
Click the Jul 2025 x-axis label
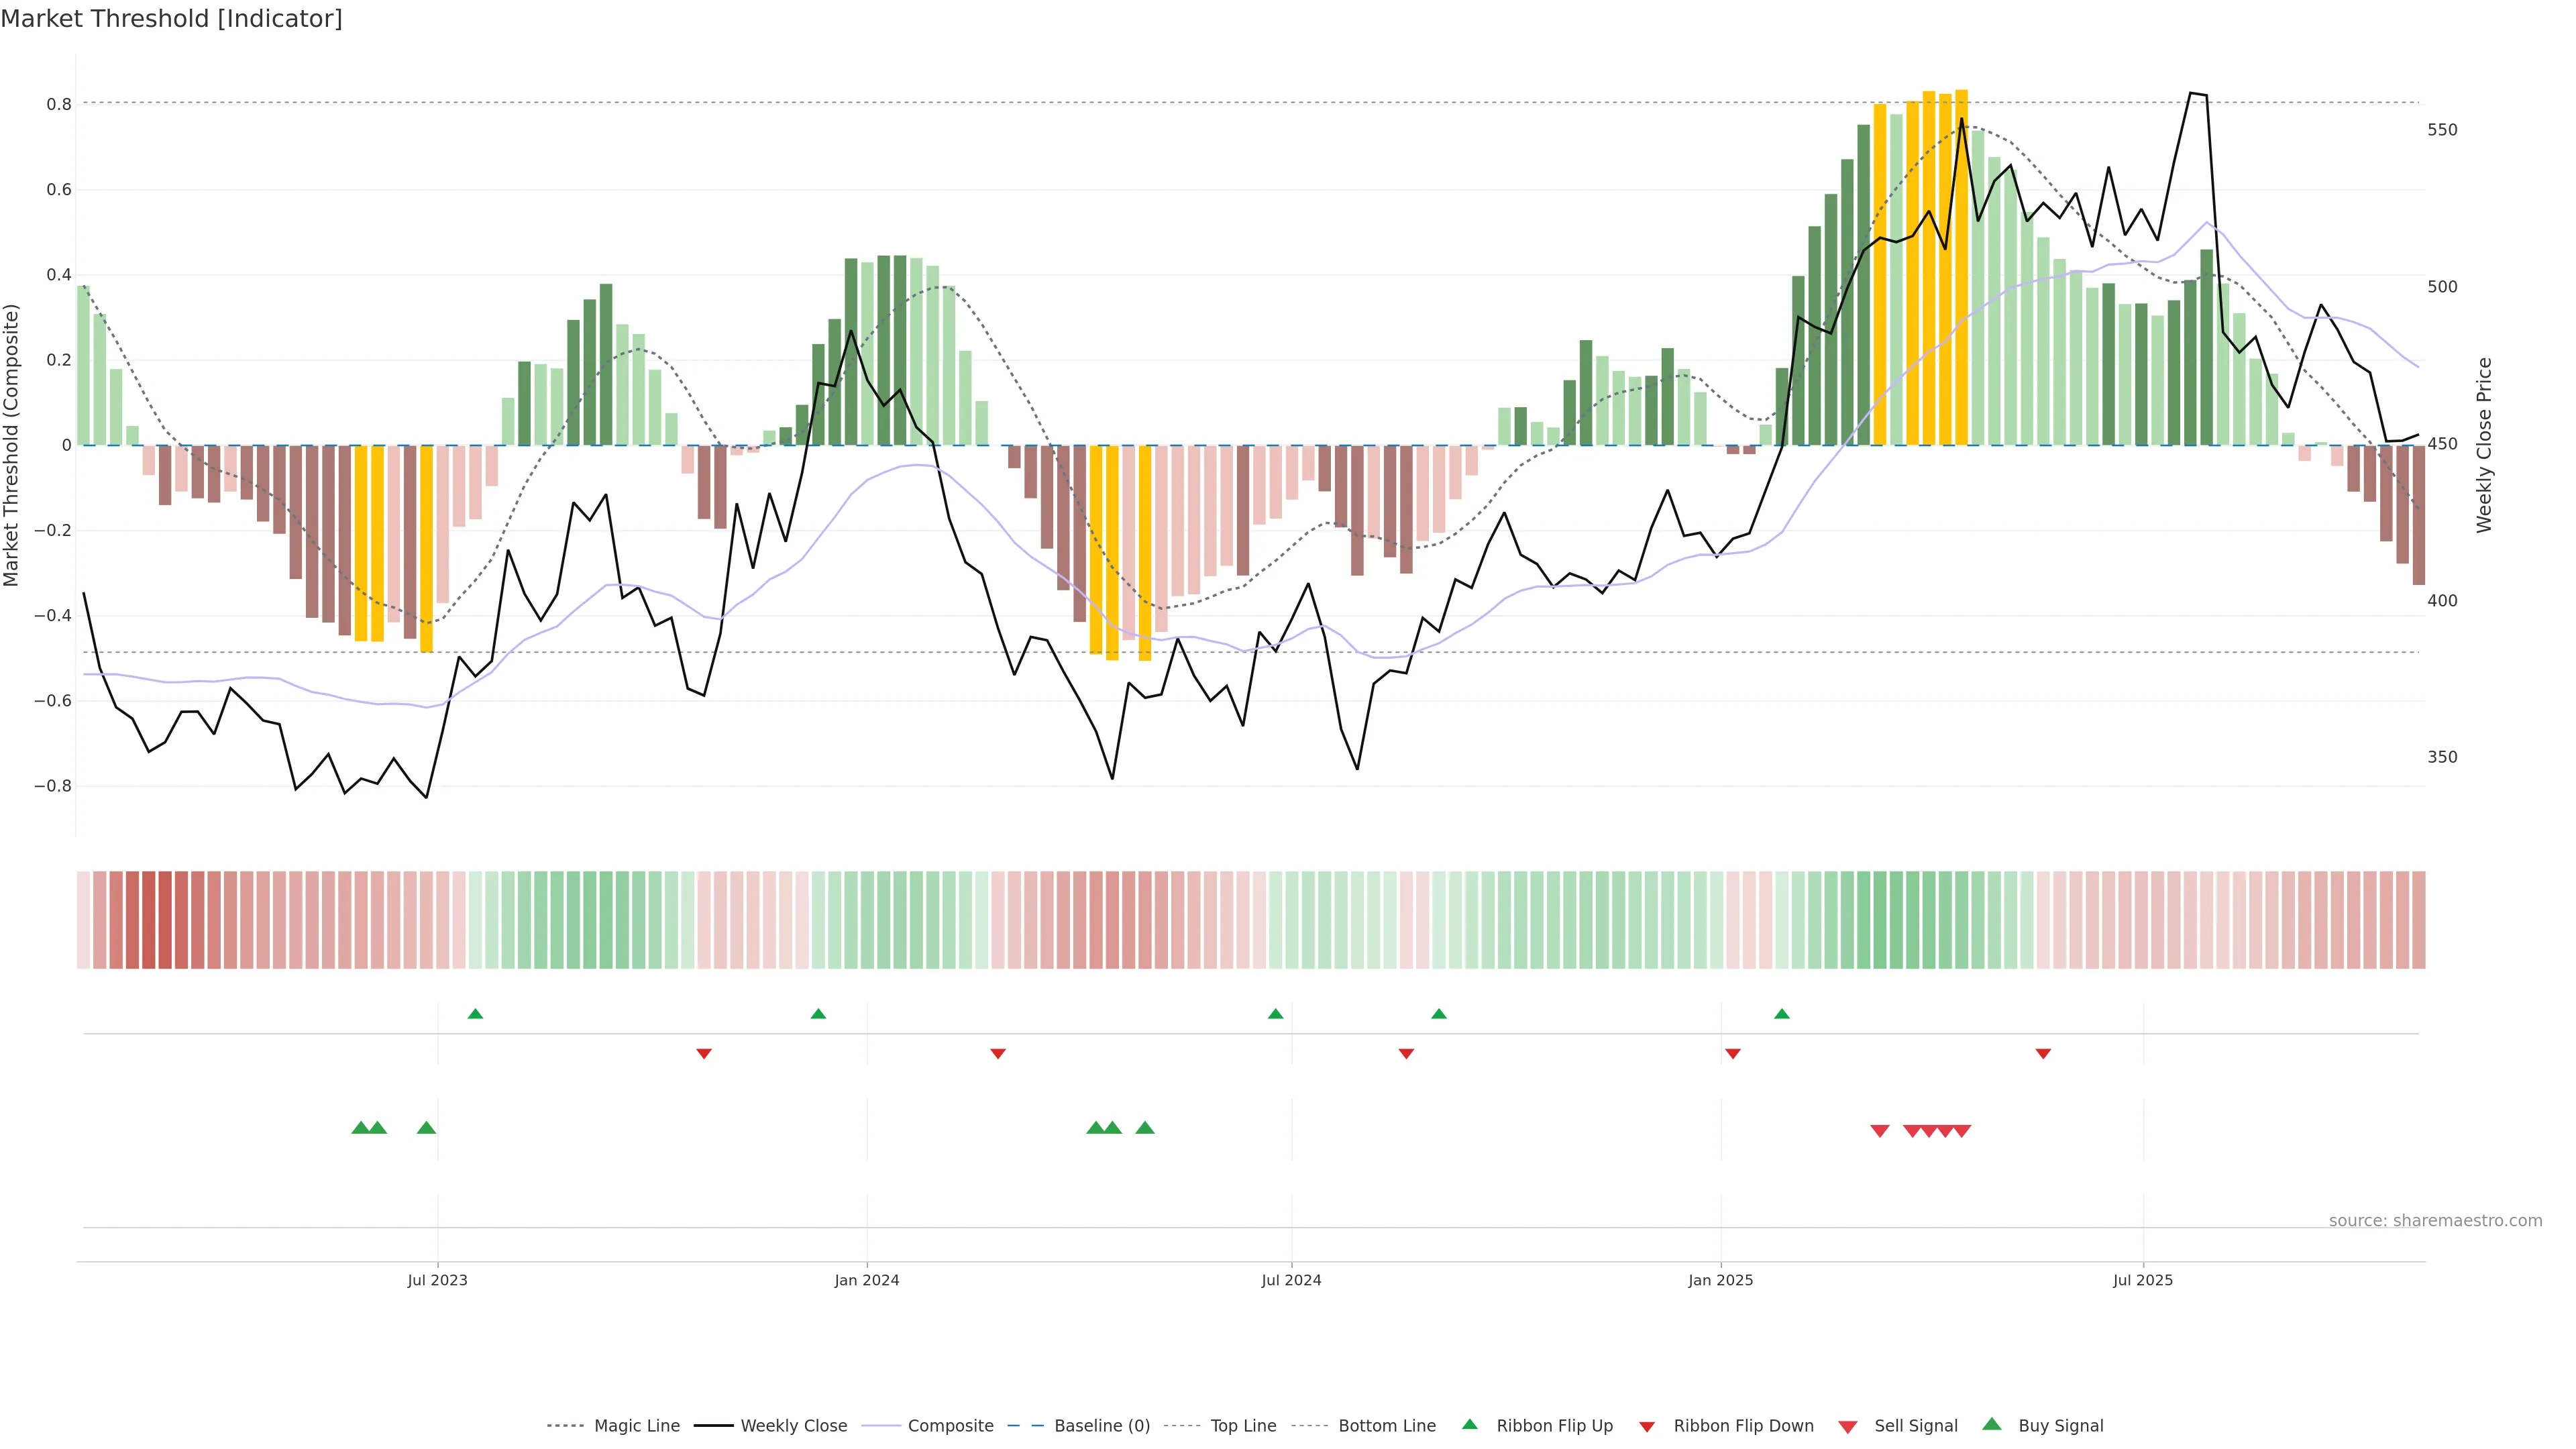click(2143, 1280)
